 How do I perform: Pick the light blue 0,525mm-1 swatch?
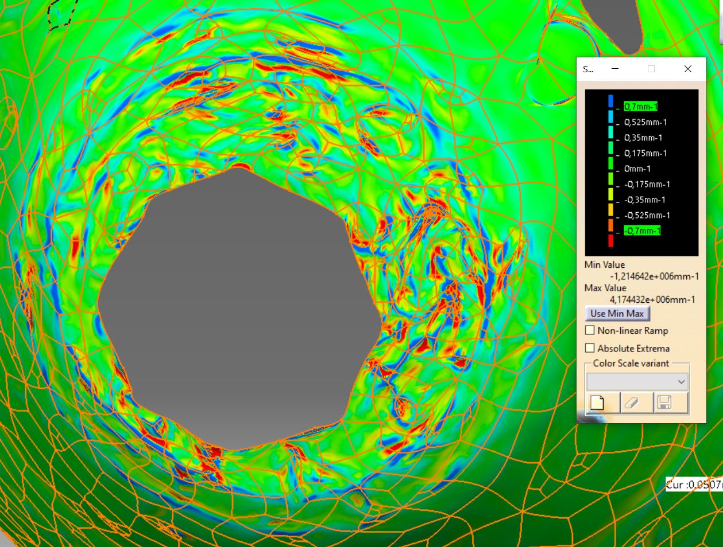click(x=610, y=116)
